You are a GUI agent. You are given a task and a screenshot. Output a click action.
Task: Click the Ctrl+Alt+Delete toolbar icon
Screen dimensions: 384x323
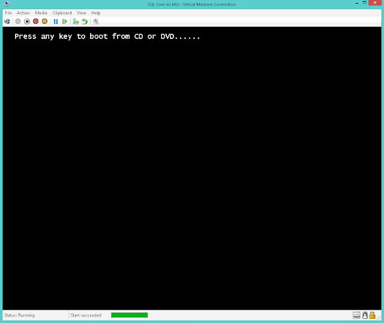pos(7,22)
